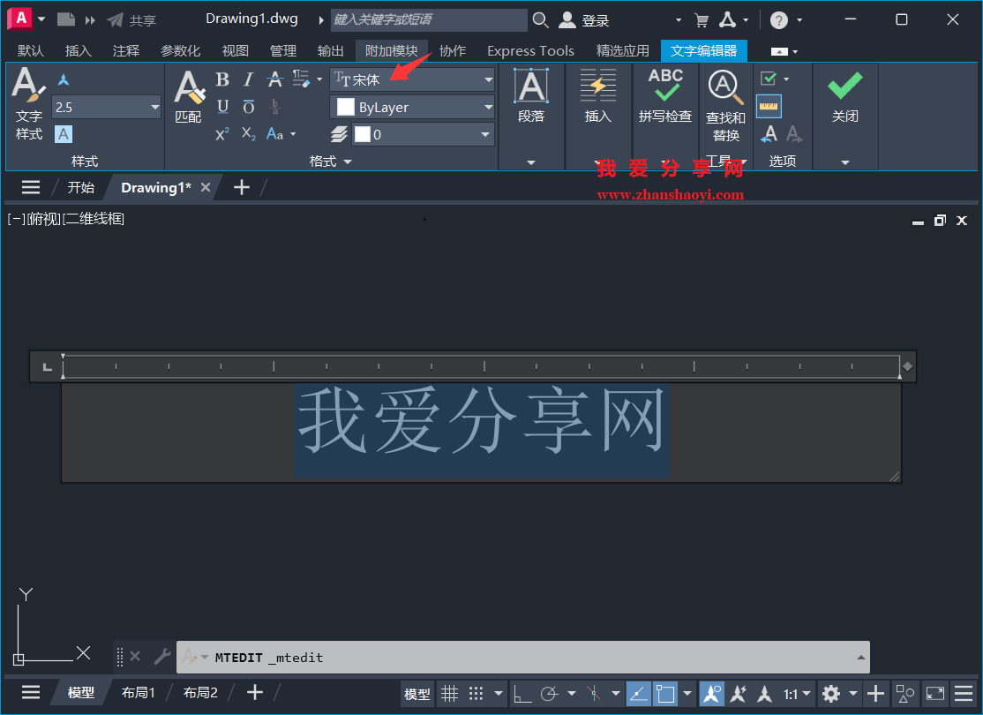Open the ByLayer color dropdown
Viewport: 983px width, 715px height.
412,108
